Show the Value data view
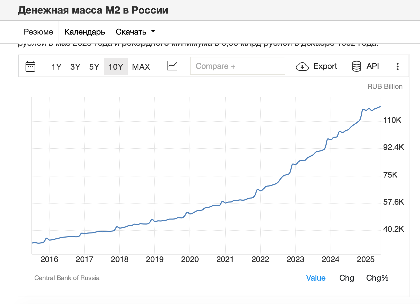Viewport: 420px width, 304px height. pos(316,278)
